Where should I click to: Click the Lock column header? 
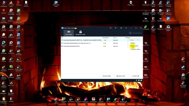tap(106, 38)
